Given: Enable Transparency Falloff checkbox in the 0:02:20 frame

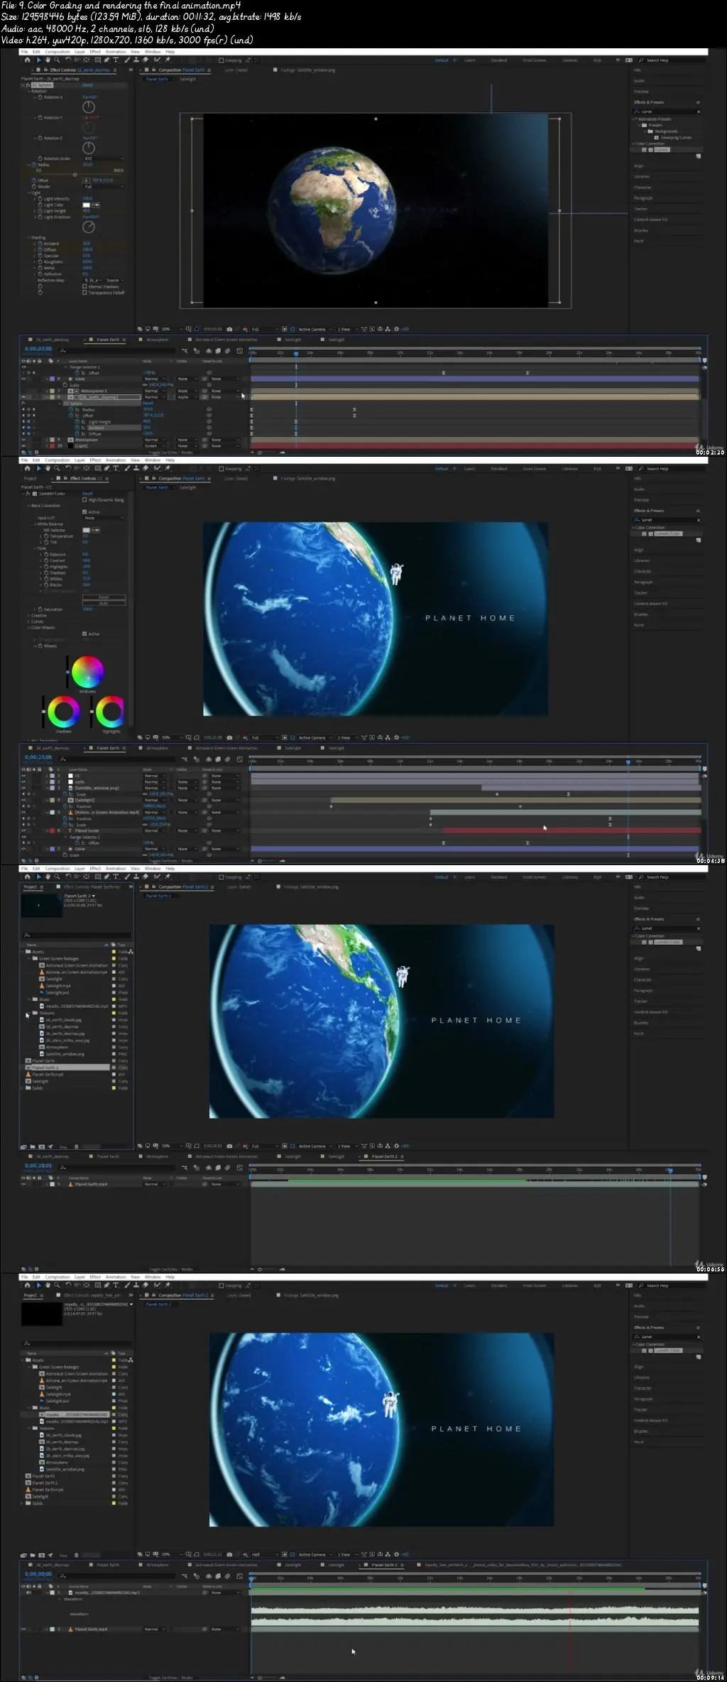Looking at the screenshot, I should (x=84, y=293).
